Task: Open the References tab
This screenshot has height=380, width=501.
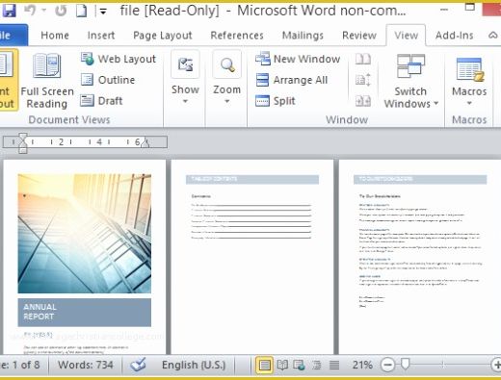Action: 237,35
